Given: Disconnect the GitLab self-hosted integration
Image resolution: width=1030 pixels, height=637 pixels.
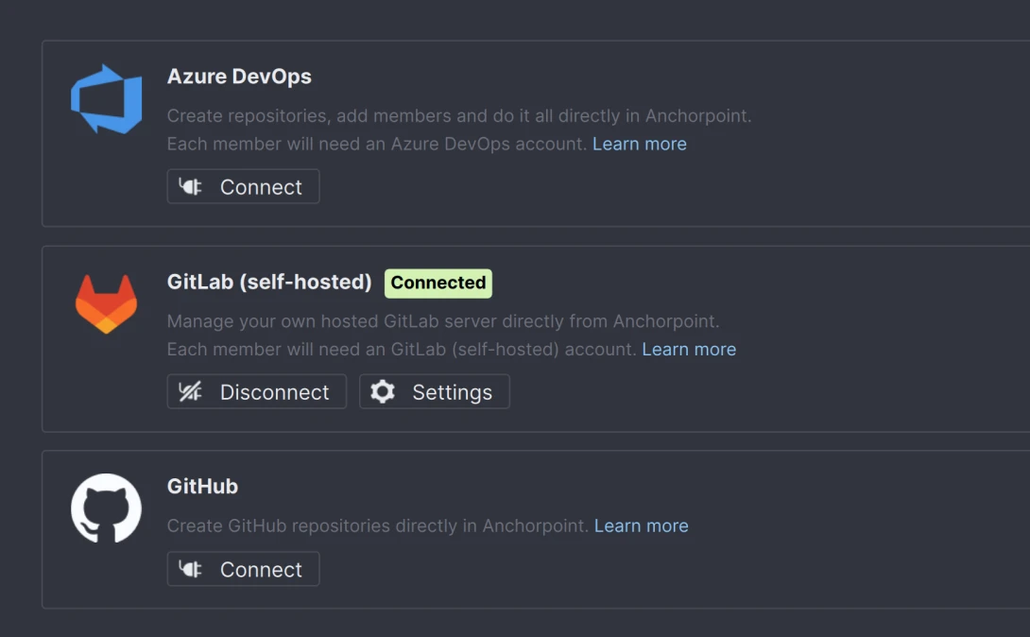Looking at the screenshot, I should pos(256,391).
